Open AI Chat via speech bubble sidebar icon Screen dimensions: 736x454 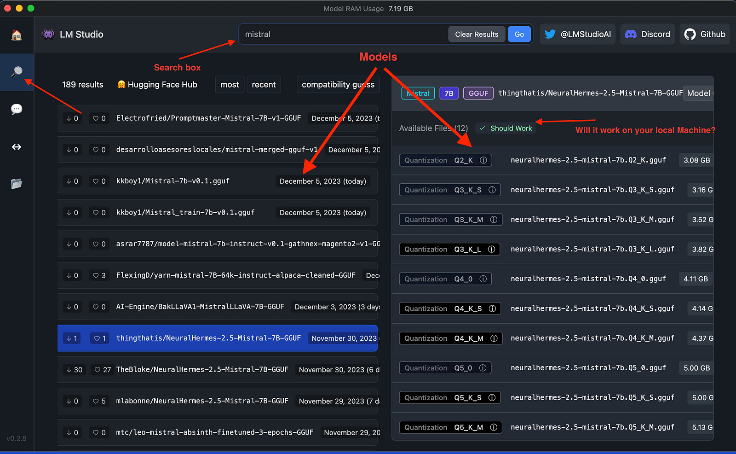(x=17, y=109)
